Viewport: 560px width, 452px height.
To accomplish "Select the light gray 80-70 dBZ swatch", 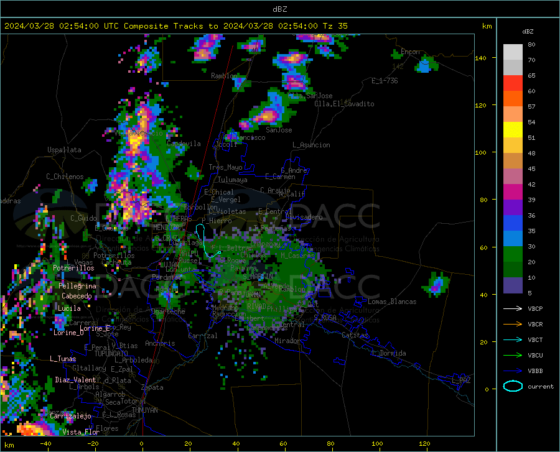I will [513, 52].
